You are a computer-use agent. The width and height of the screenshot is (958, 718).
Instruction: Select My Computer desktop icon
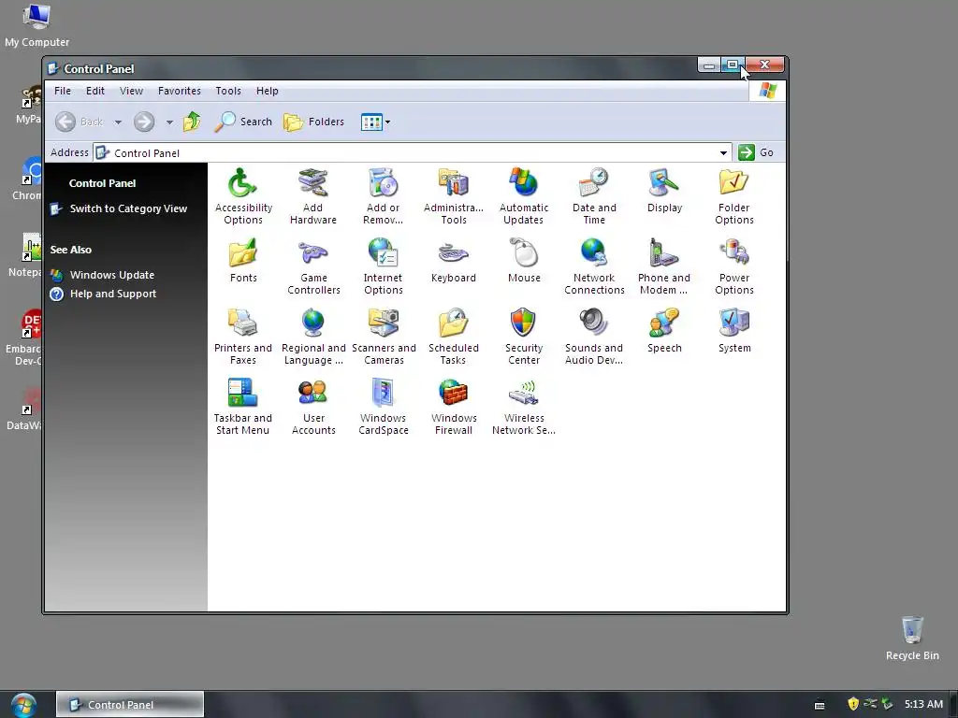coord(36,25)
